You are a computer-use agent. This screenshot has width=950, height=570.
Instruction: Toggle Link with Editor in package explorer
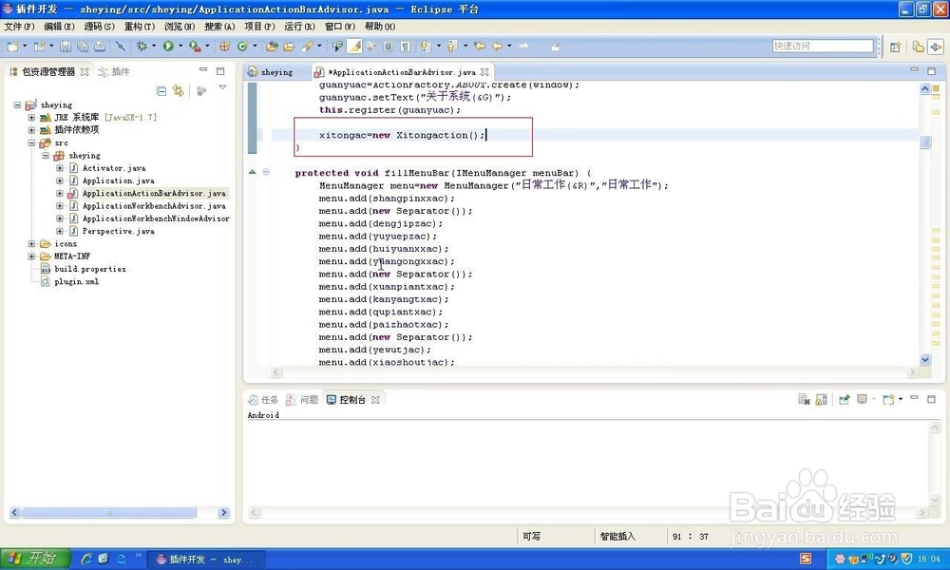(179, 91)
